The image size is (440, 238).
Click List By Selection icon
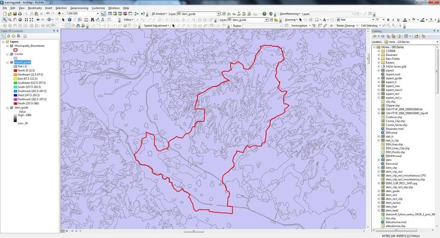point(18,36)
